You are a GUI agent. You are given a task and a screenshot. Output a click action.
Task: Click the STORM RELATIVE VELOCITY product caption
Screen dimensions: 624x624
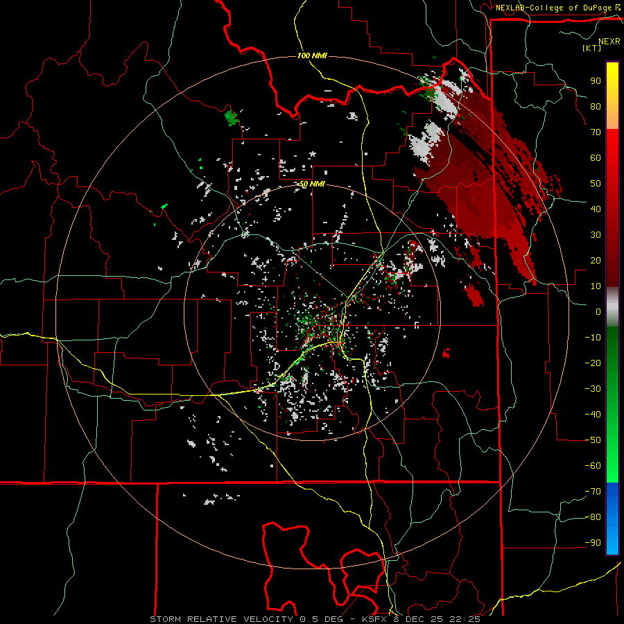click(315, 619)
